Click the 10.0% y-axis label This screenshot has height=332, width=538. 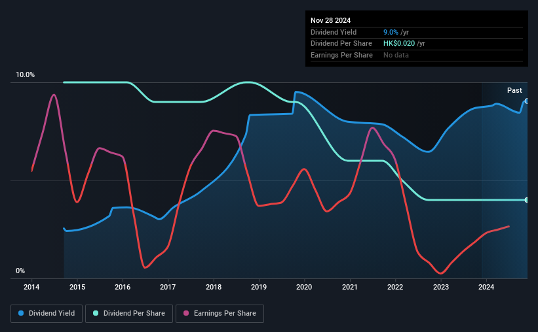tap(25, 75)
